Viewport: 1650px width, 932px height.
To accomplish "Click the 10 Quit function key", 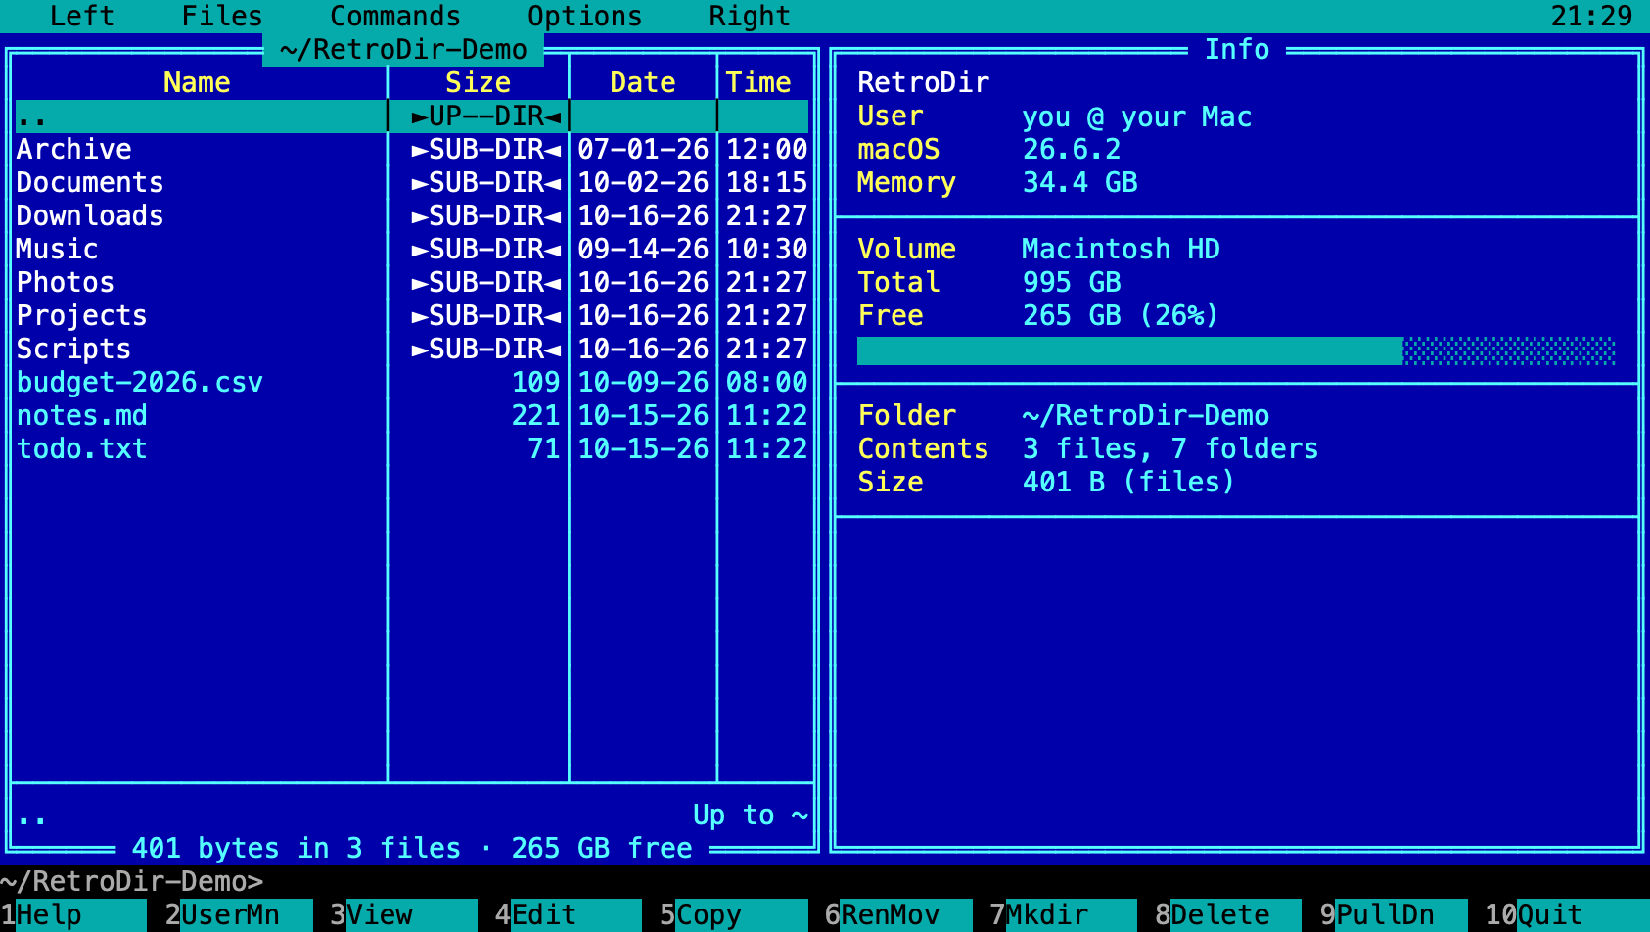I will pyautogui.click(x=1567, y=915).
